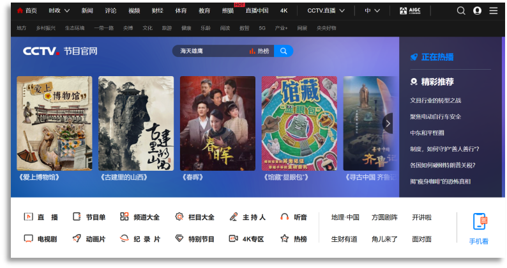Screen dimensions: 507x268
Task: Click the 4K专区 camera icon
Action: point(234,239)
